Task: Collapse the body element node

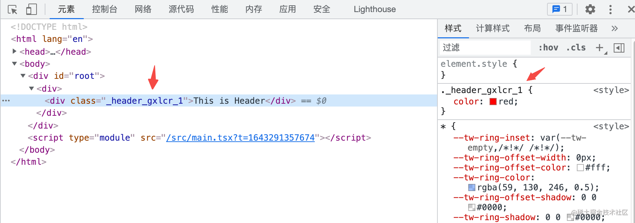Action: tap(15, 64)
